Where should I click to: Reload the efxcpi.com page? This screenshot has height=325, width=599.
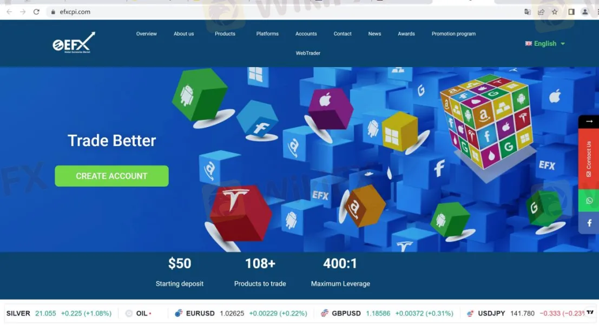pyautogui.click(x=36, y=12)
